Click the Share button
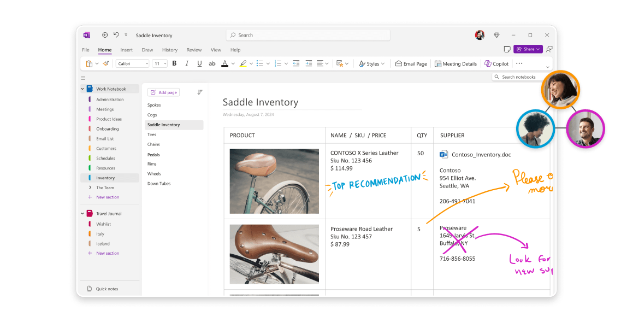633x328 pixels. click(x=528, y=49)
